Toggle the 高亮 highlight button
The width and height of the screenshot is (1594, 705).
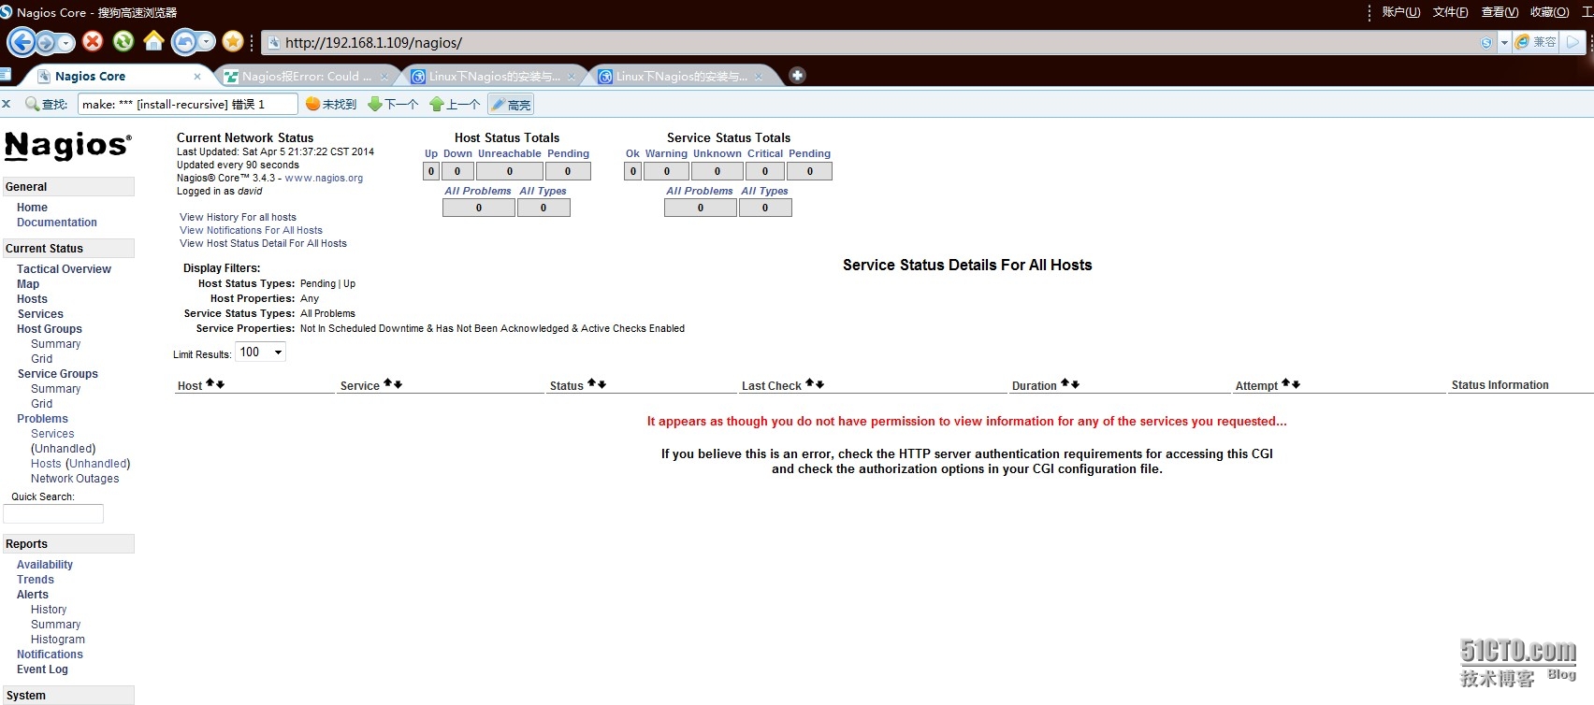tap(511, 104)
